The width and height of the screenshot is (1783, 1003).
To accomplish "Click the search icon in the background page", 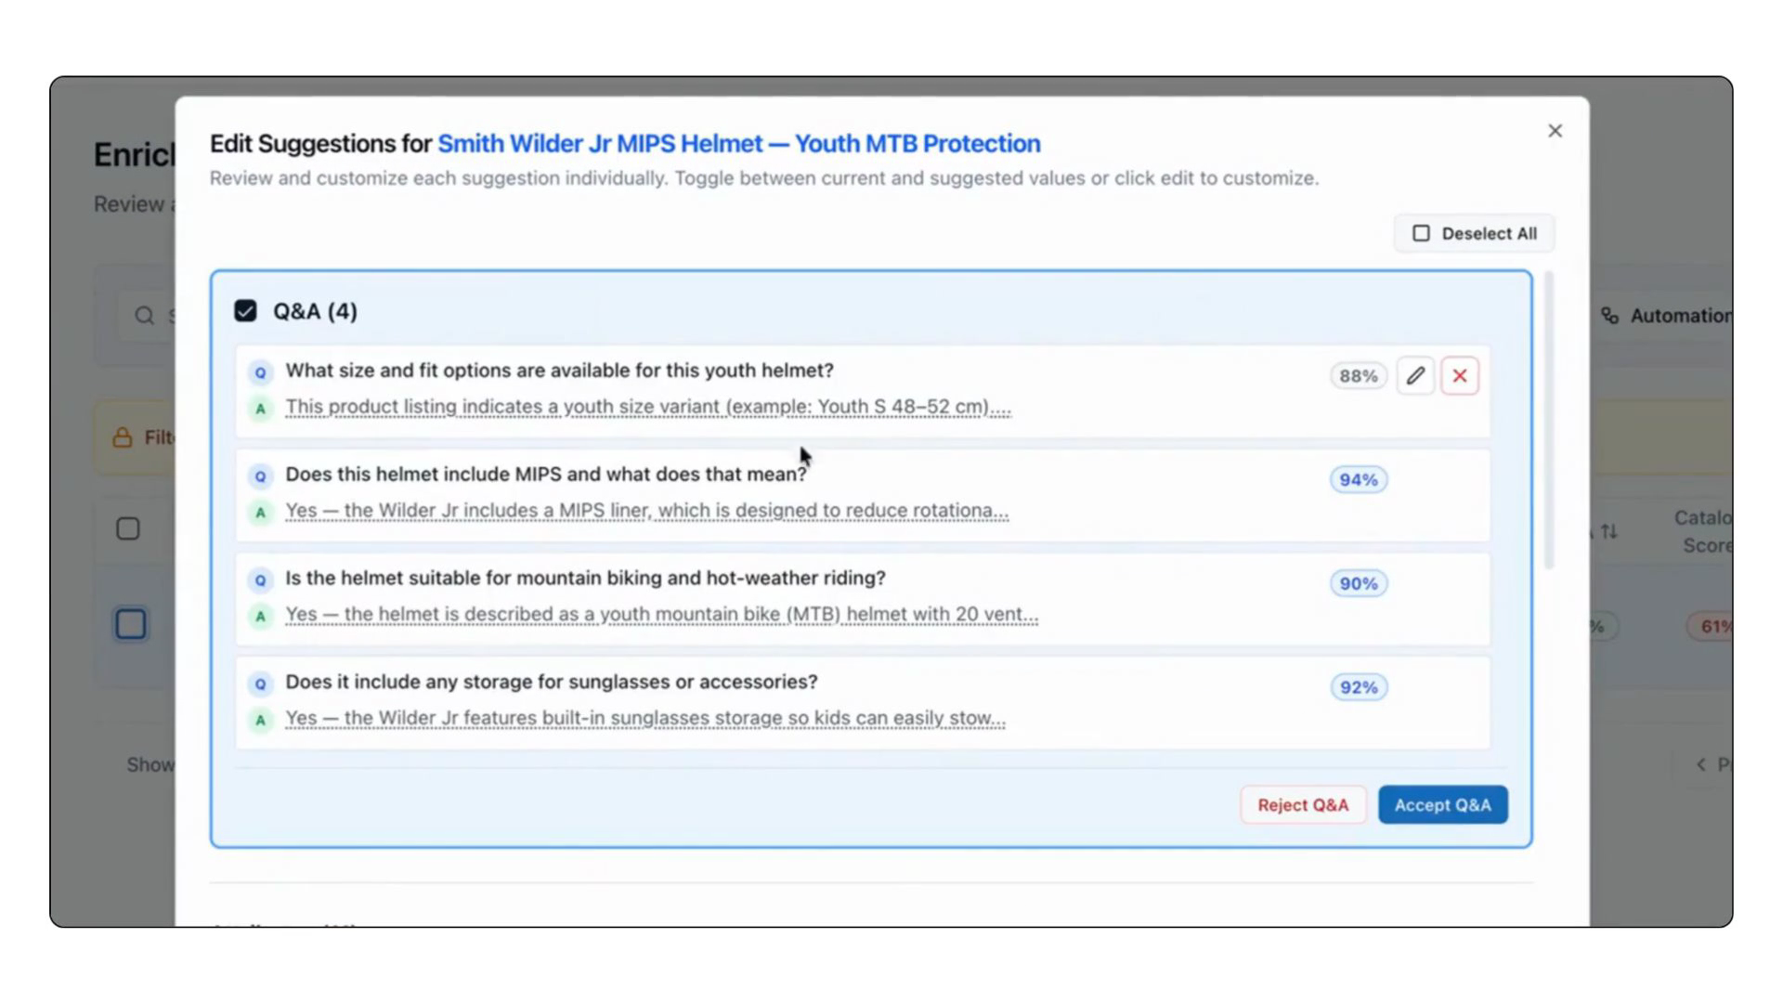I will [x=144, y=316].
